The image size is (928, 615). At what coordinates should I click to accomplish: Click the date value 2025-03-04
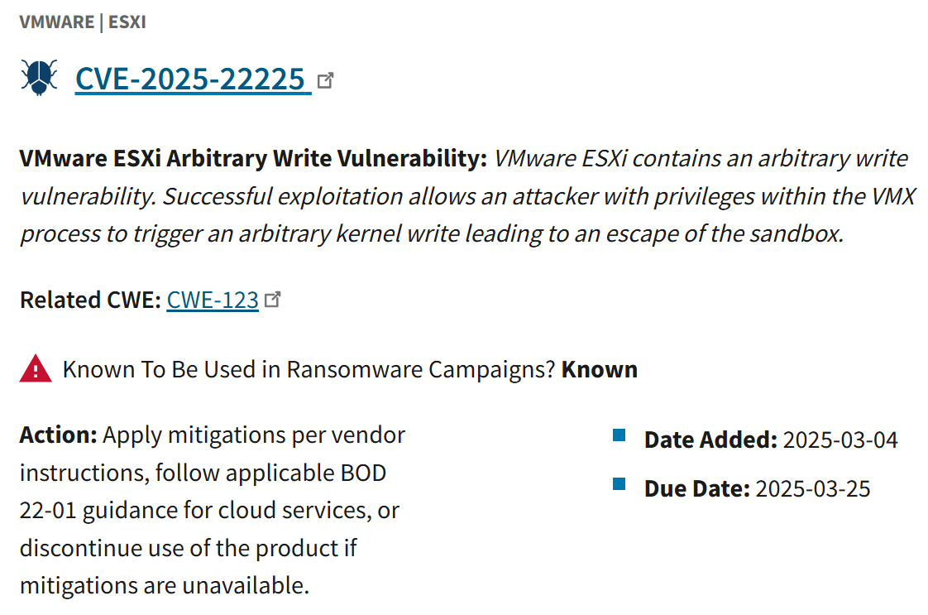click(x=840, y=440)
